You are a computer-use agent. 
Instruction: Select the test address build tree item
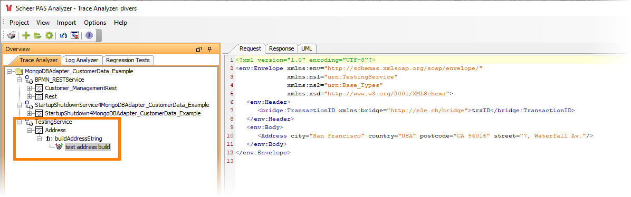pos(88,147)
